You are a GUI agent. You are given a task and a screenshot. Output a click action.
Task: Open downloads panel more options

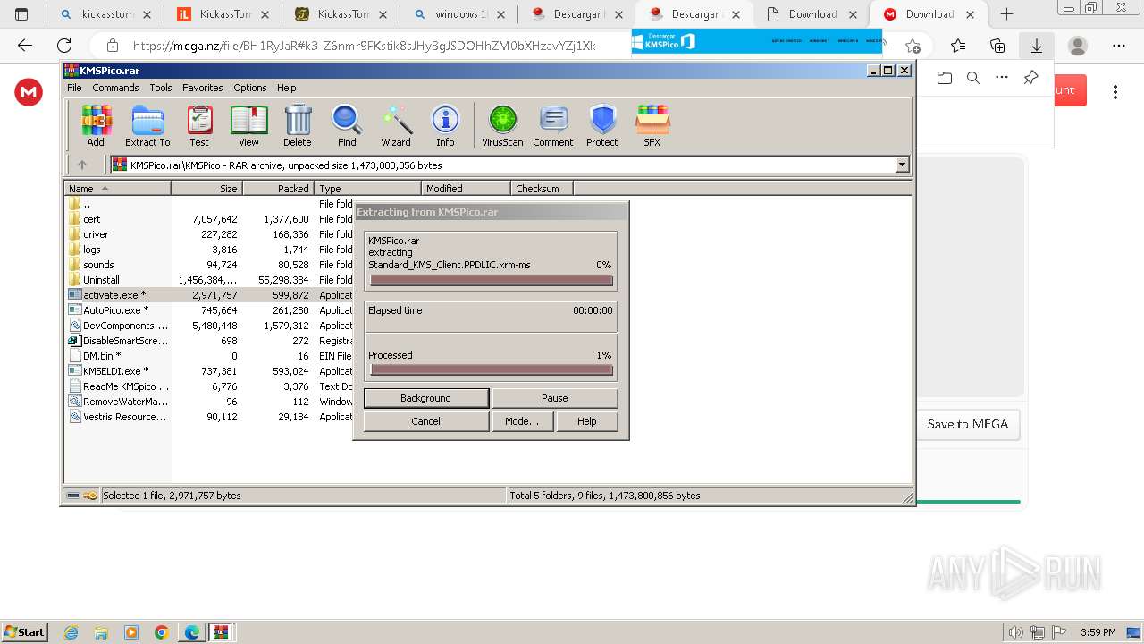1002,78
